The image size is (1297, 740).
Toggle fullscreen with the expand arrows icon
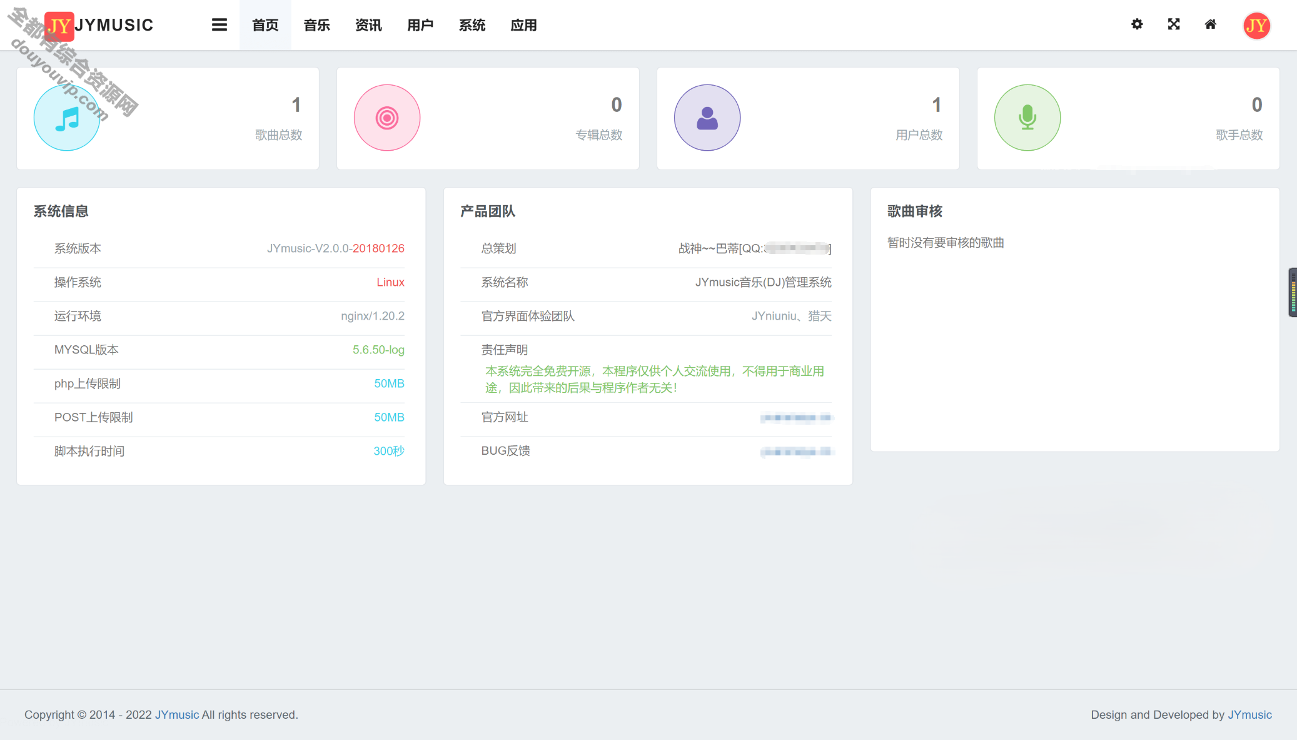tap(1174, 24)
